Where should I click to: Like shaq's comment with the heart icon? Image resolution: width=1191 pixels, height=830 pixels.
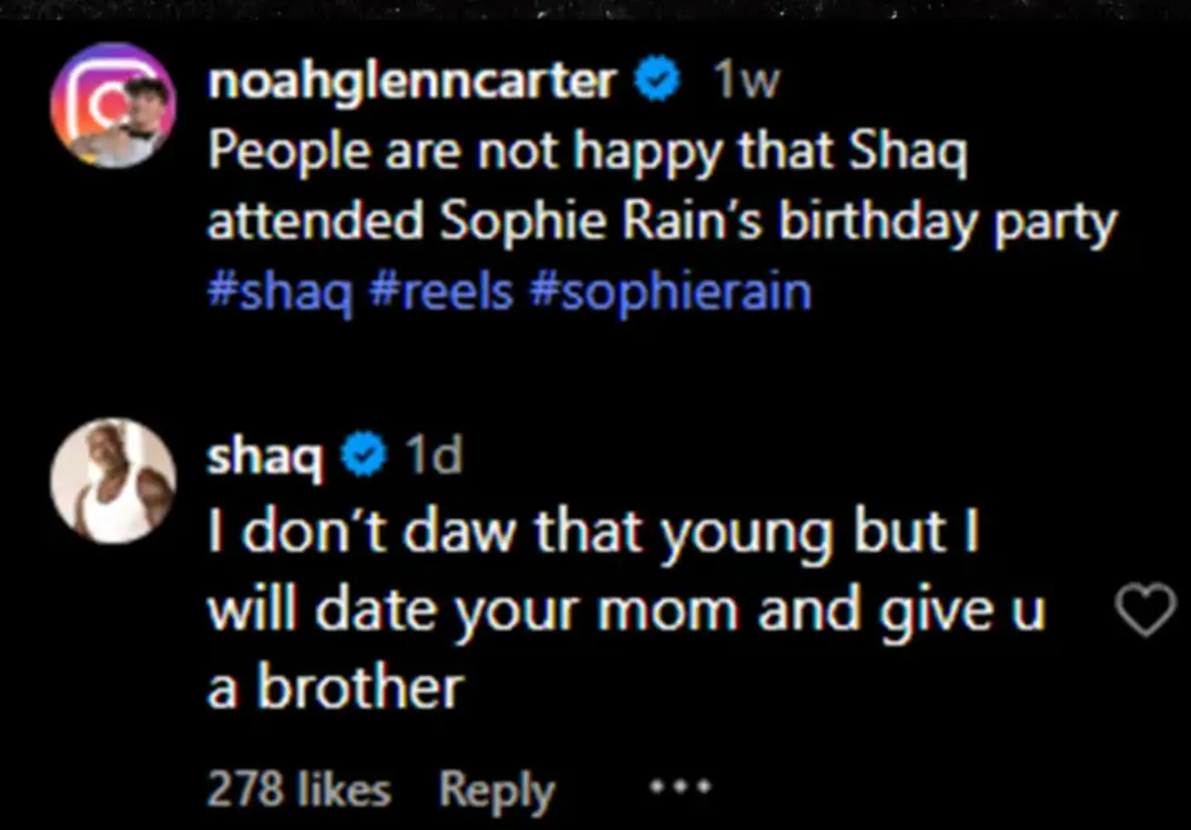point(1145,610)
